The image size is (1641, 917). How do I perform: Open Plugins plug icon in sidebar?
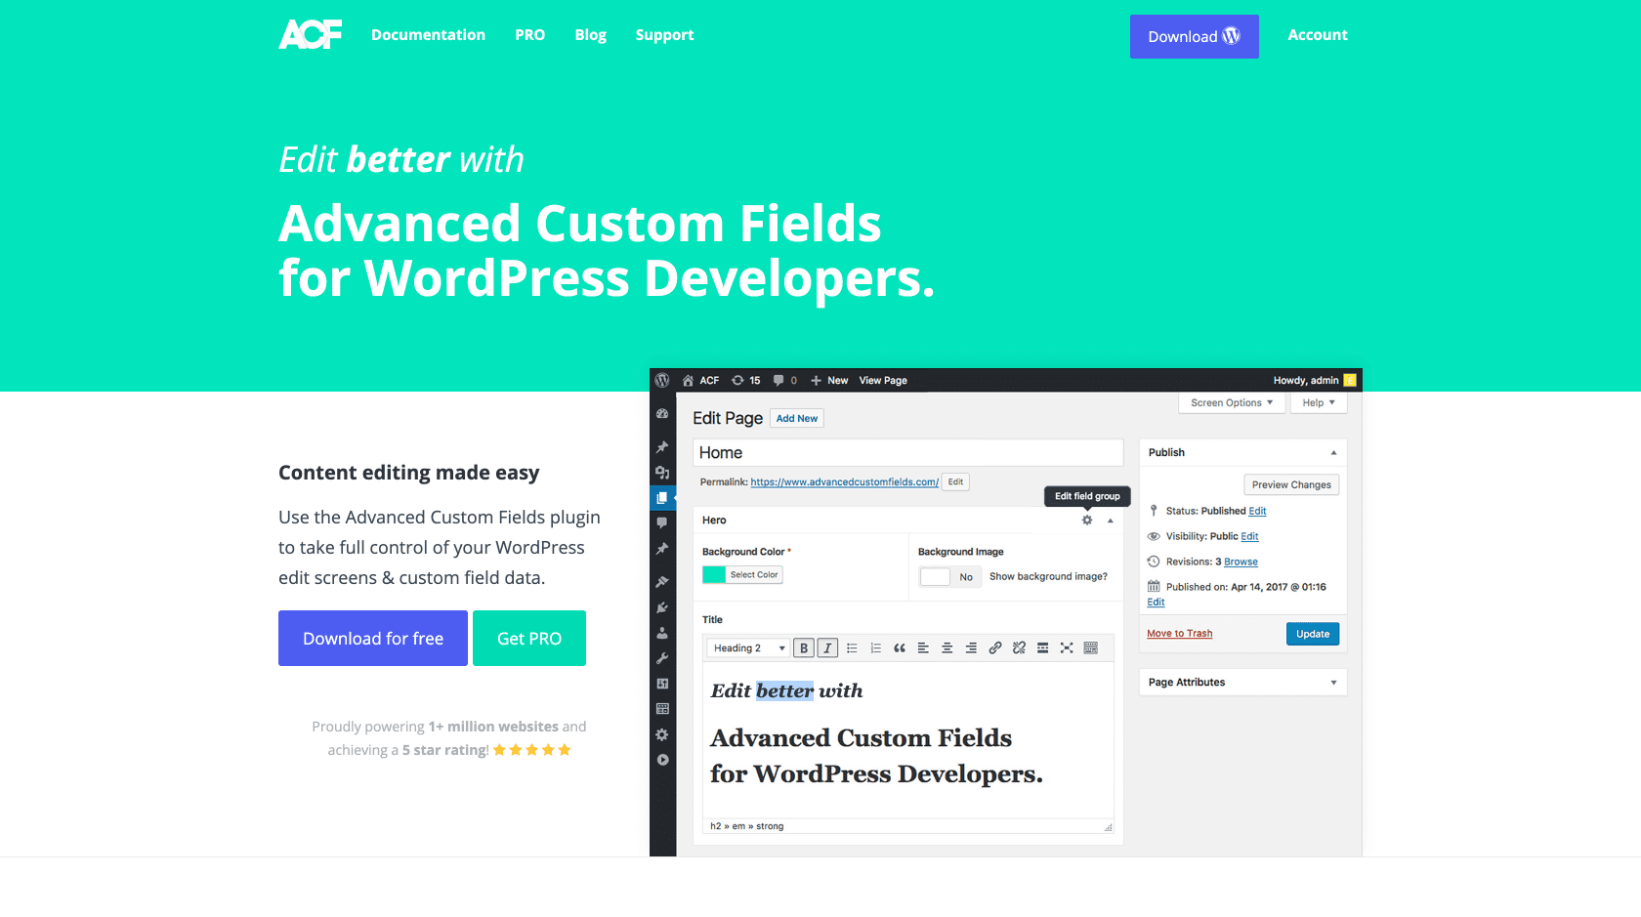(x=662, y=607)
